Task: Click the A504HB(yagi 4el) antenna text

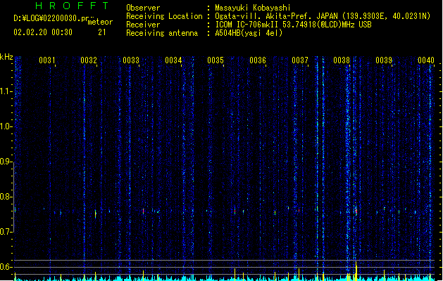Action: (249, 33)
